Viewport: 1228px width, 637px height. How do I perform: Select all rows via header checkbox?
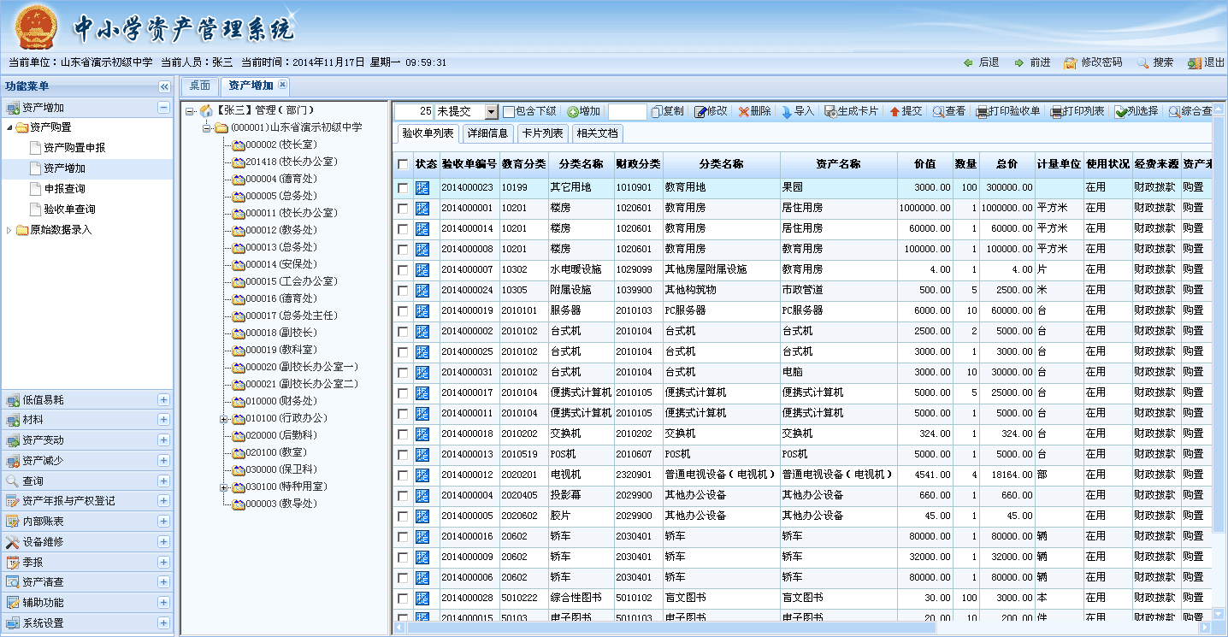click(x=402, y=164)
